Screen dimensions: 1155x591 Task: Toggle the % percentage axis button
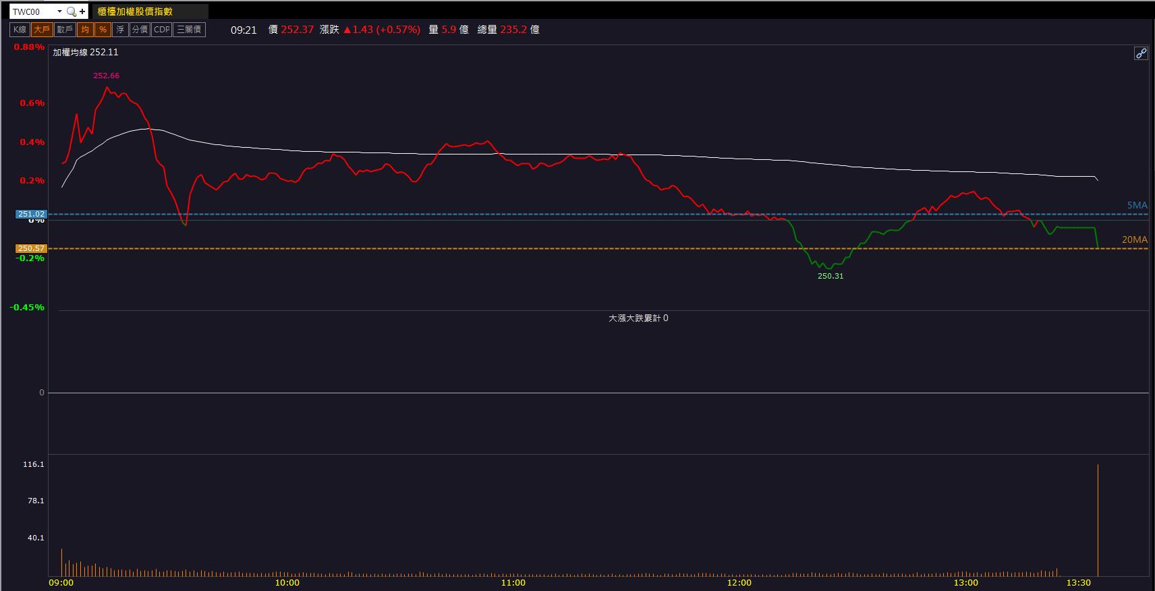click(x=103, y=30)
